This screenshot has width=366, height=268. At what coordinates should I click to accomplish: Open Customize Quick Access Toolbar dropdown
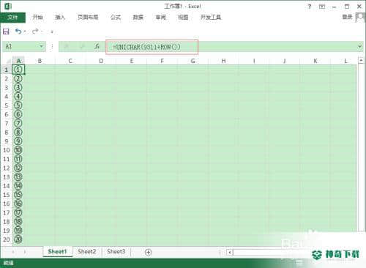[x=52, y=31]
